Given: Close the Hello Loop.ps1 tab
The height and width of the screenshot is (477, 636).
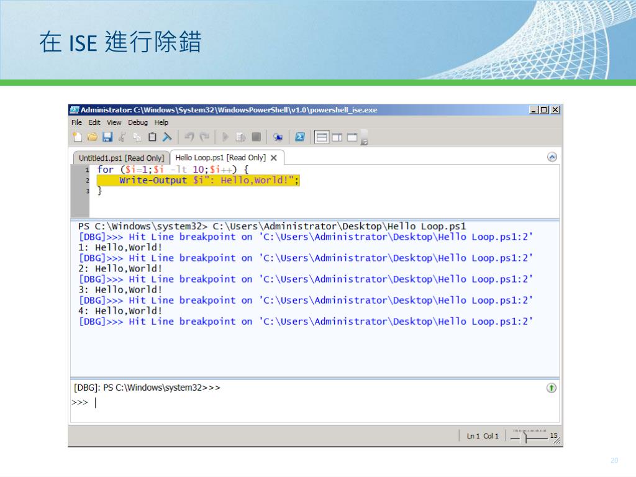Looking at the screenshot, I should click(x=274, y=158).
